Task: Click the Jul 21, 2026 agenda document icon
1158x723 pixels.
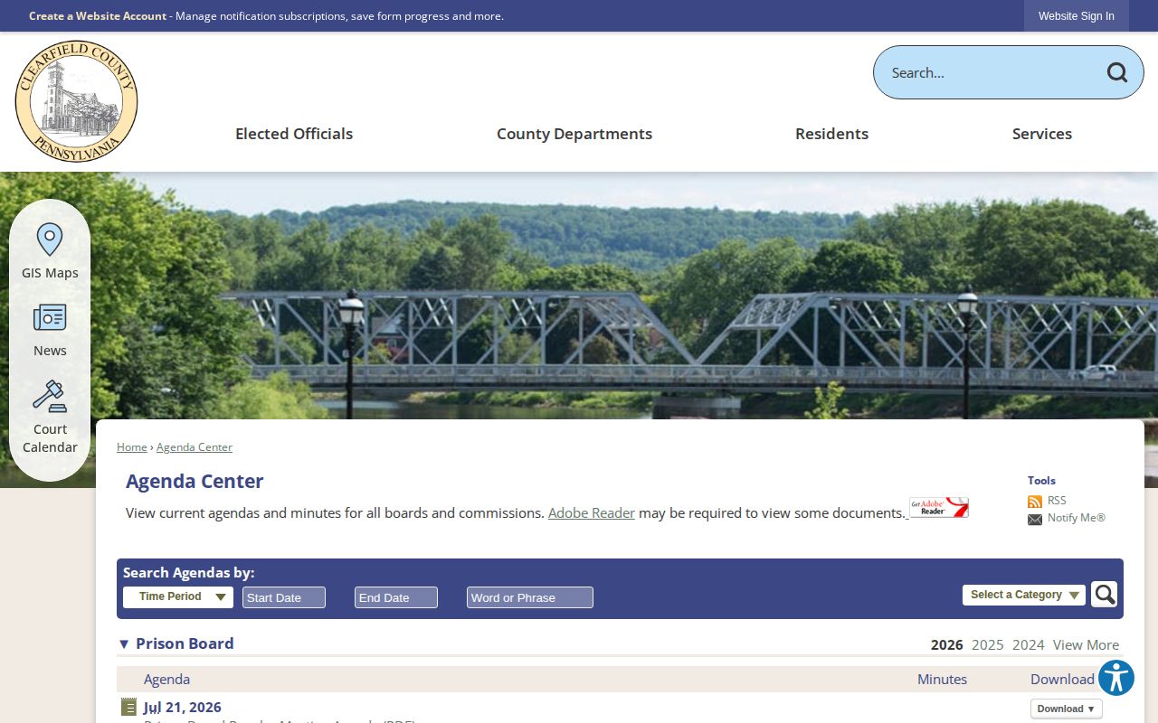Action: click(x=128, y=707)
